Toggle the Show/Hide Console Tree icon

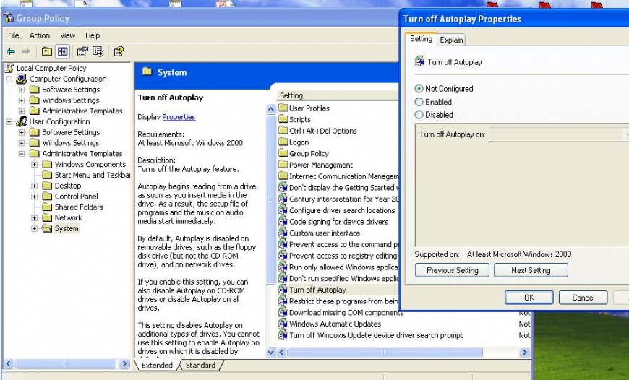(63, 51)
